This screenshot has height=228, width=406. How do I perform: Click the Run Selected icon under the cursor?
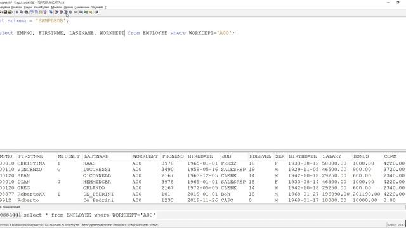click(x=66, y=12)
